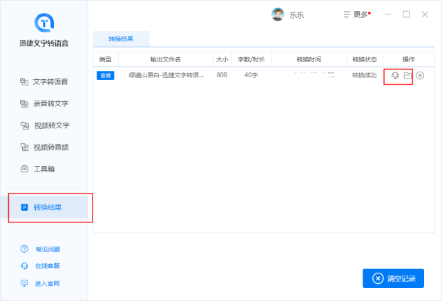
Task: Open 常见问题 help link
Action: tap(47, 249)
